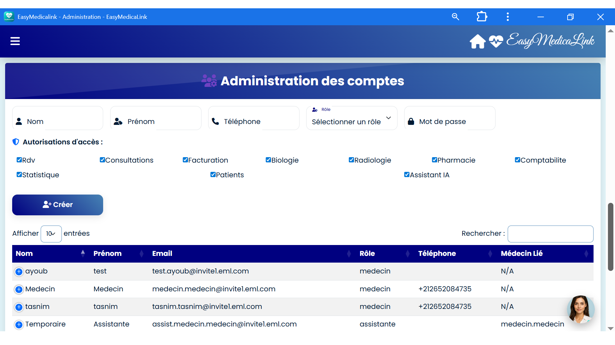Uncheck the Rdv access checkbox
The image size is (615, 345).
(x=19, y=160)
